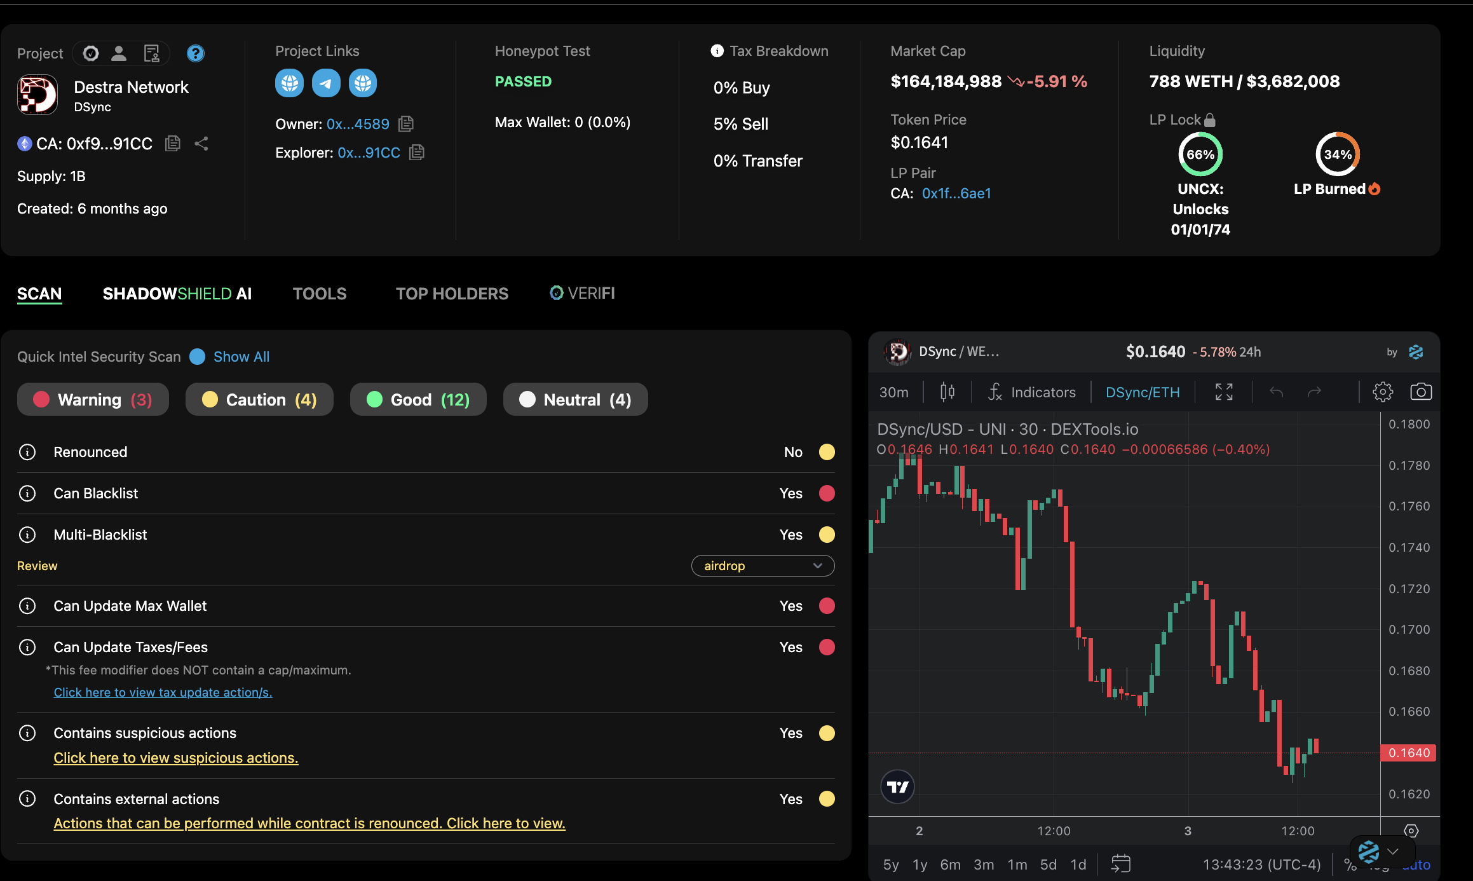Take a chart snapshot with camera icon
The width and height of the screenshot is (1473, 881).
click(1421, 392)
